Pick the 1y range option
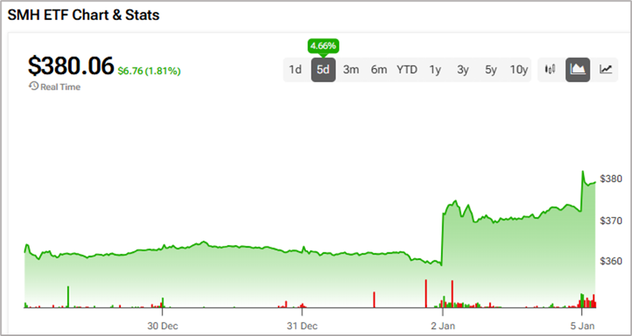 tap(435, 70)
